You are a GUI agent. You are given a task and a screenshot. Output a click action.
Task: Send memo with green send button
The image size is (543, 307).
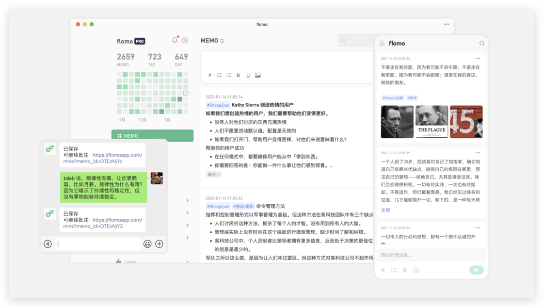pyautogui.click(x=477, y=270)
